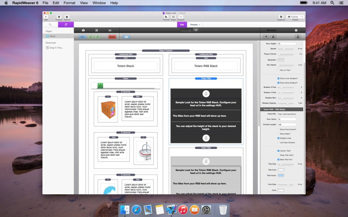The width and height of the screenshot is (348, 217).
Task: Open the Stacks library cube icon
Action: pyautogui.click(x=83, y=30)
